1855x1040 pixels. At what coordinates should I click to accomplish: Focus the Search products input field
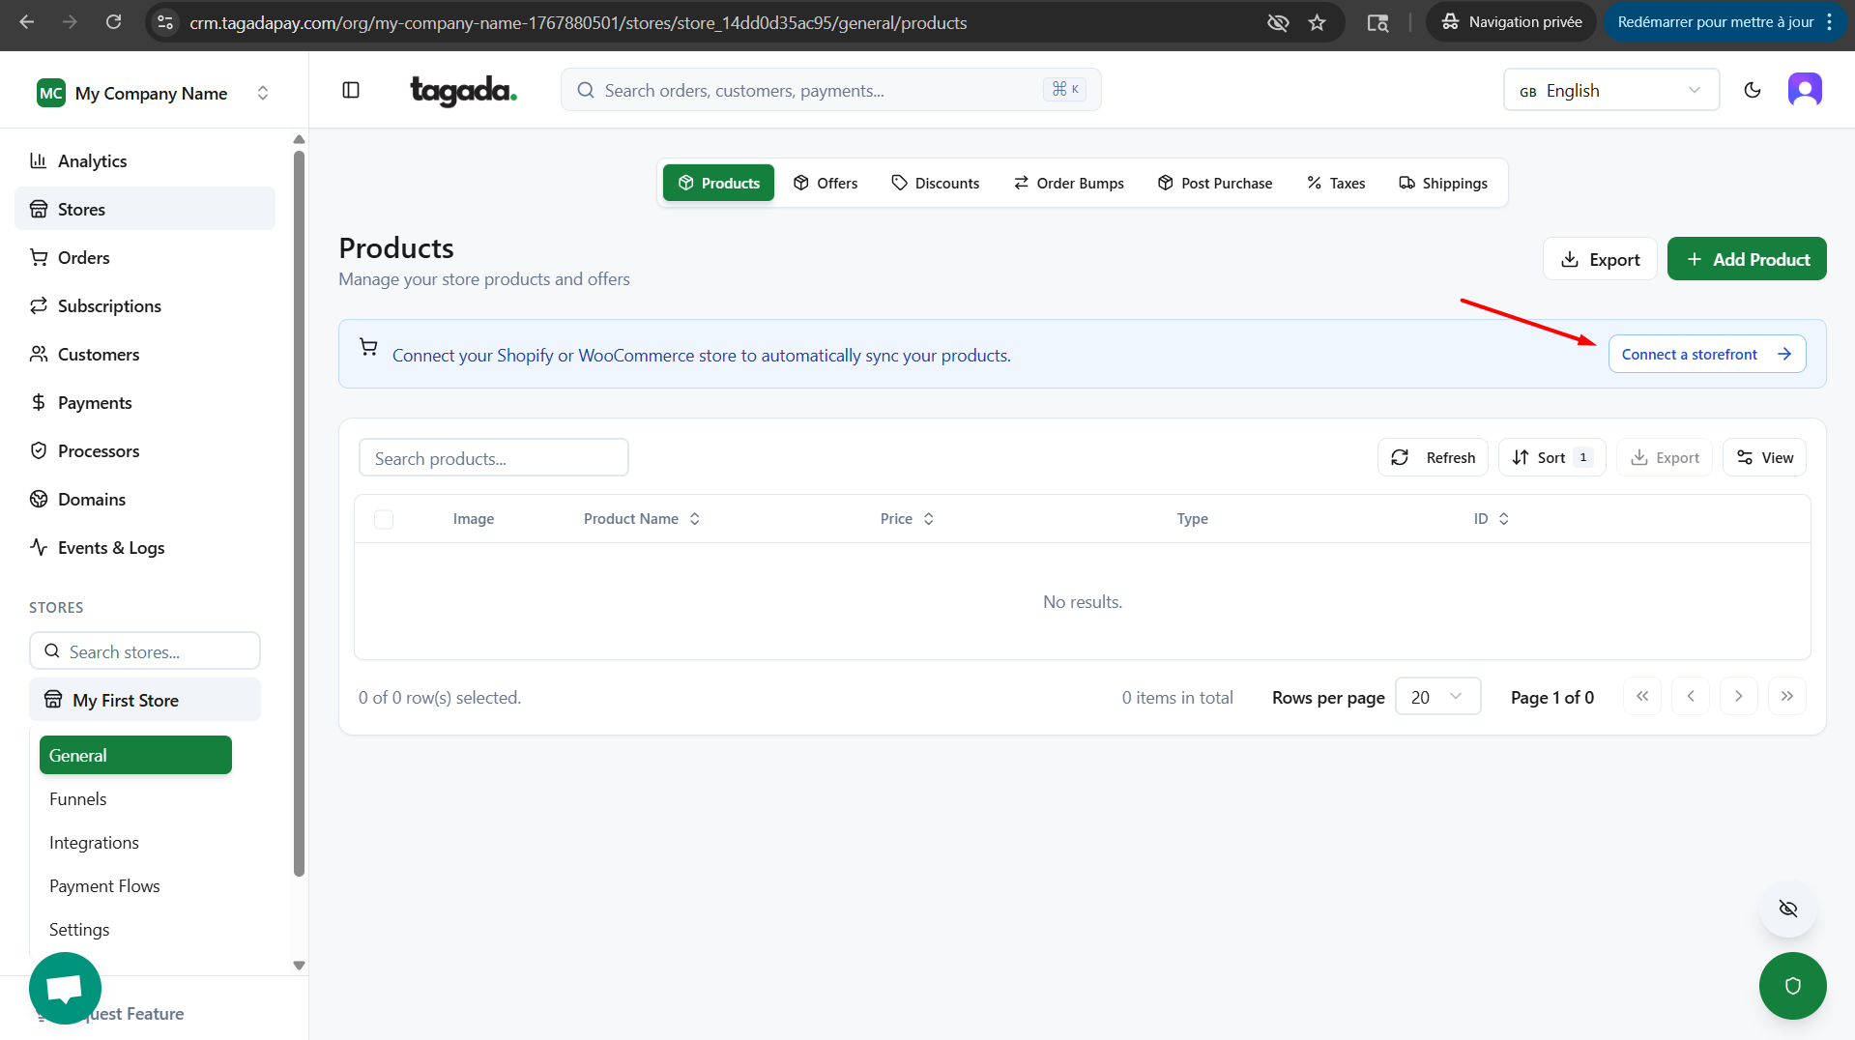point(493,458)
